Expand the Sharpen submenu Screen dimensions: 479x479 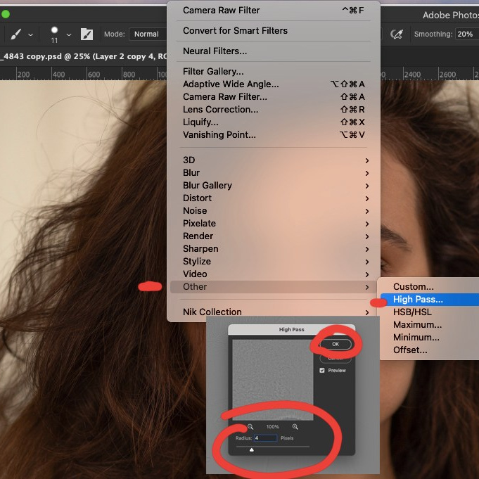coord(274,249)
